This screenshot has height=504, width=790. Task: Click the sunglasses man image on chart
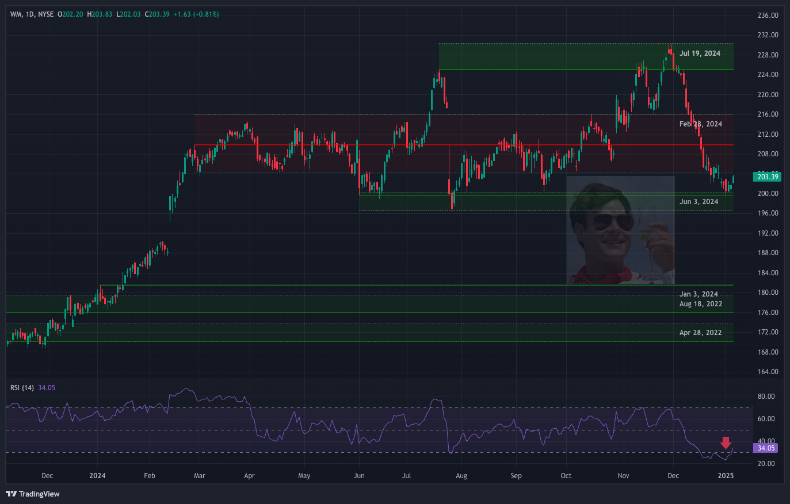click(x=620, y=230)
